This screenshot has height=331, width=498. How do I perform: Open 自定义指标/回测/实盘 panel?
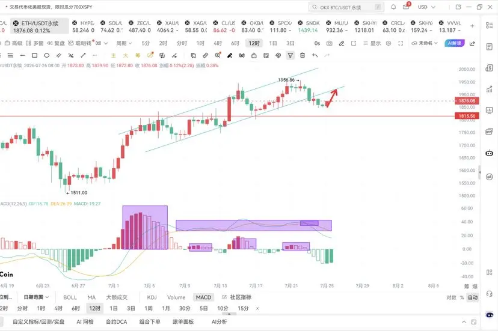click(38, 322)
